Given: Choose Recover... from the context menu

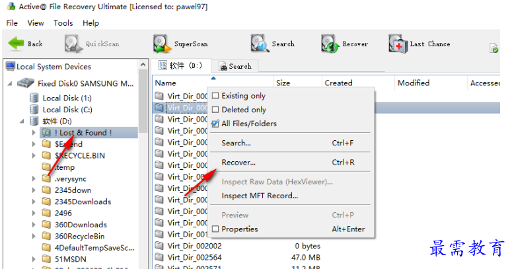Looking at the screenshot, I should [x=290, y=163].
